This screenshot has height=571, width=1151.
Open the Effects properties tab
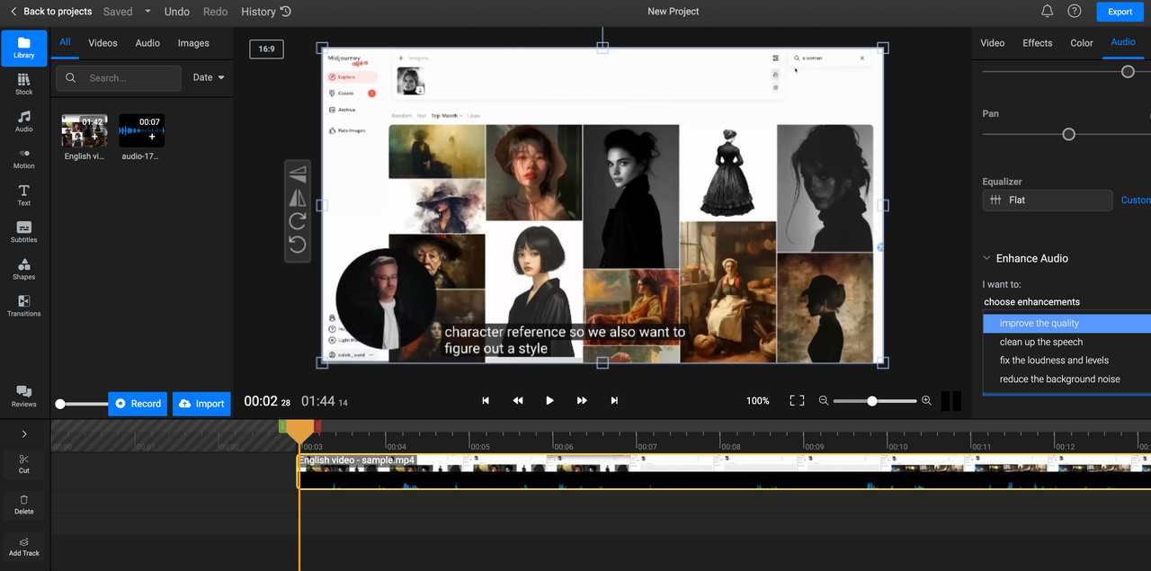pyautogui.click(x=1037, y=42)
